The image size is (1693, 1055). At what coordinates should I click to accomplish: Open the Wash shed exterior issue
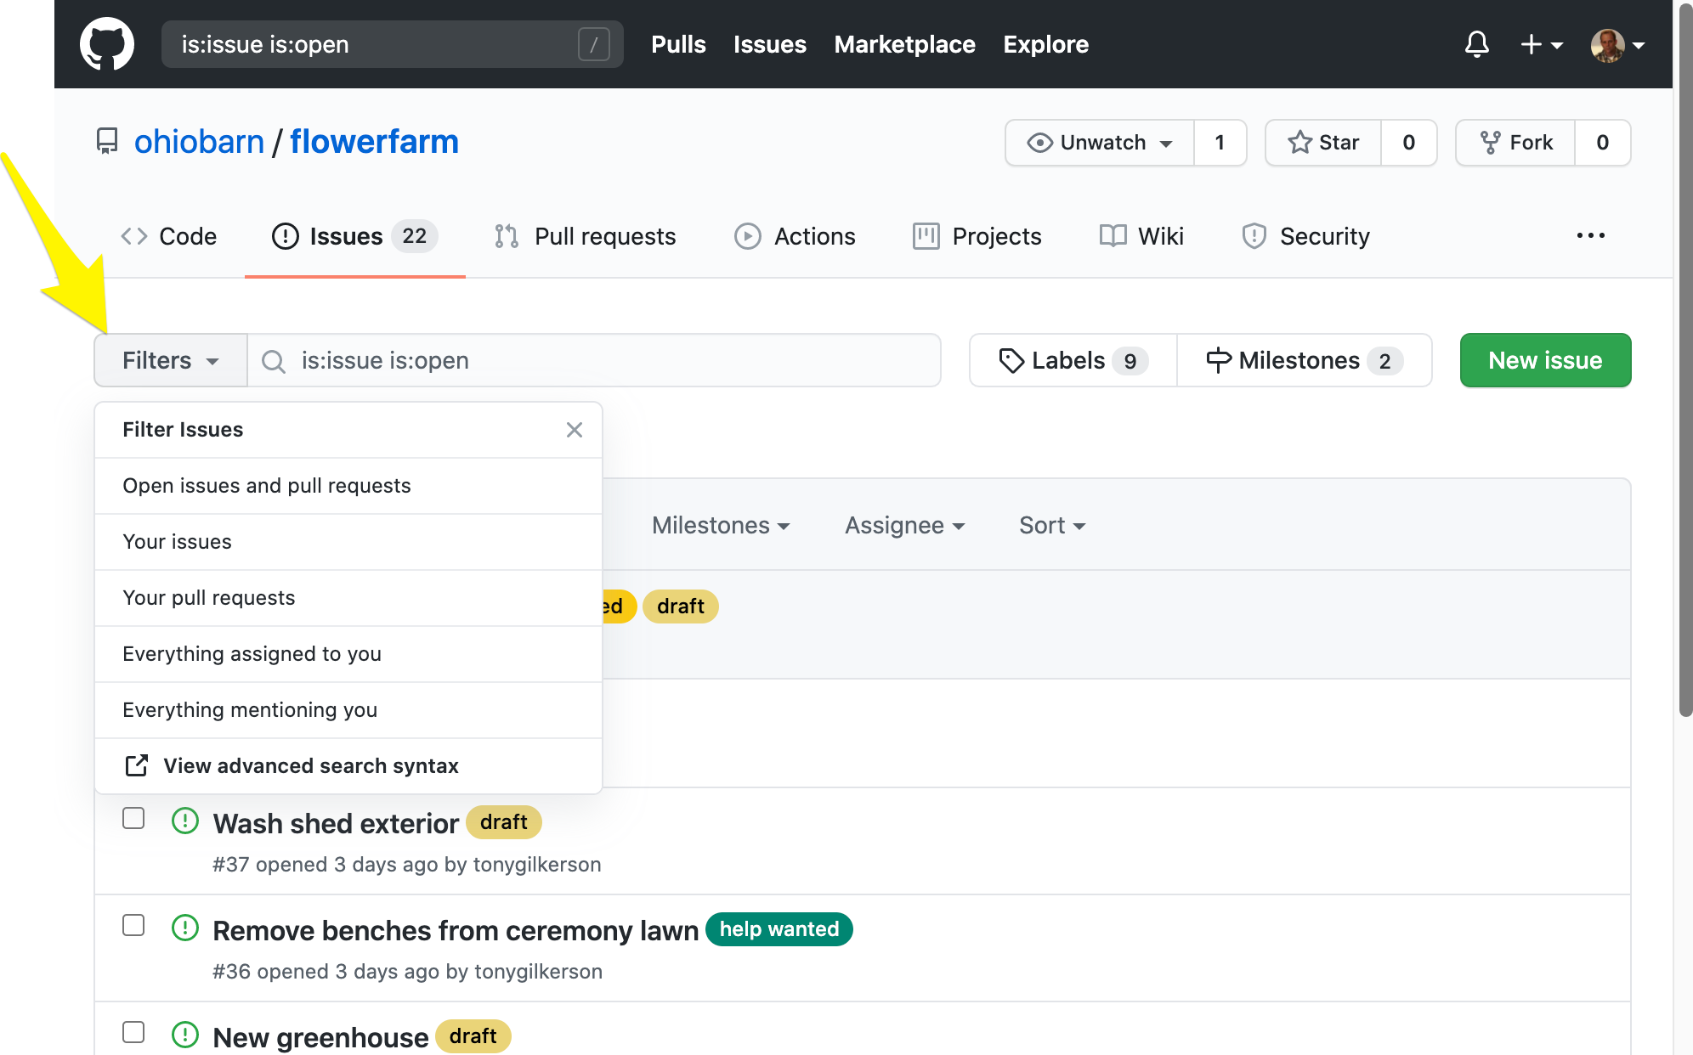(336, 823)
